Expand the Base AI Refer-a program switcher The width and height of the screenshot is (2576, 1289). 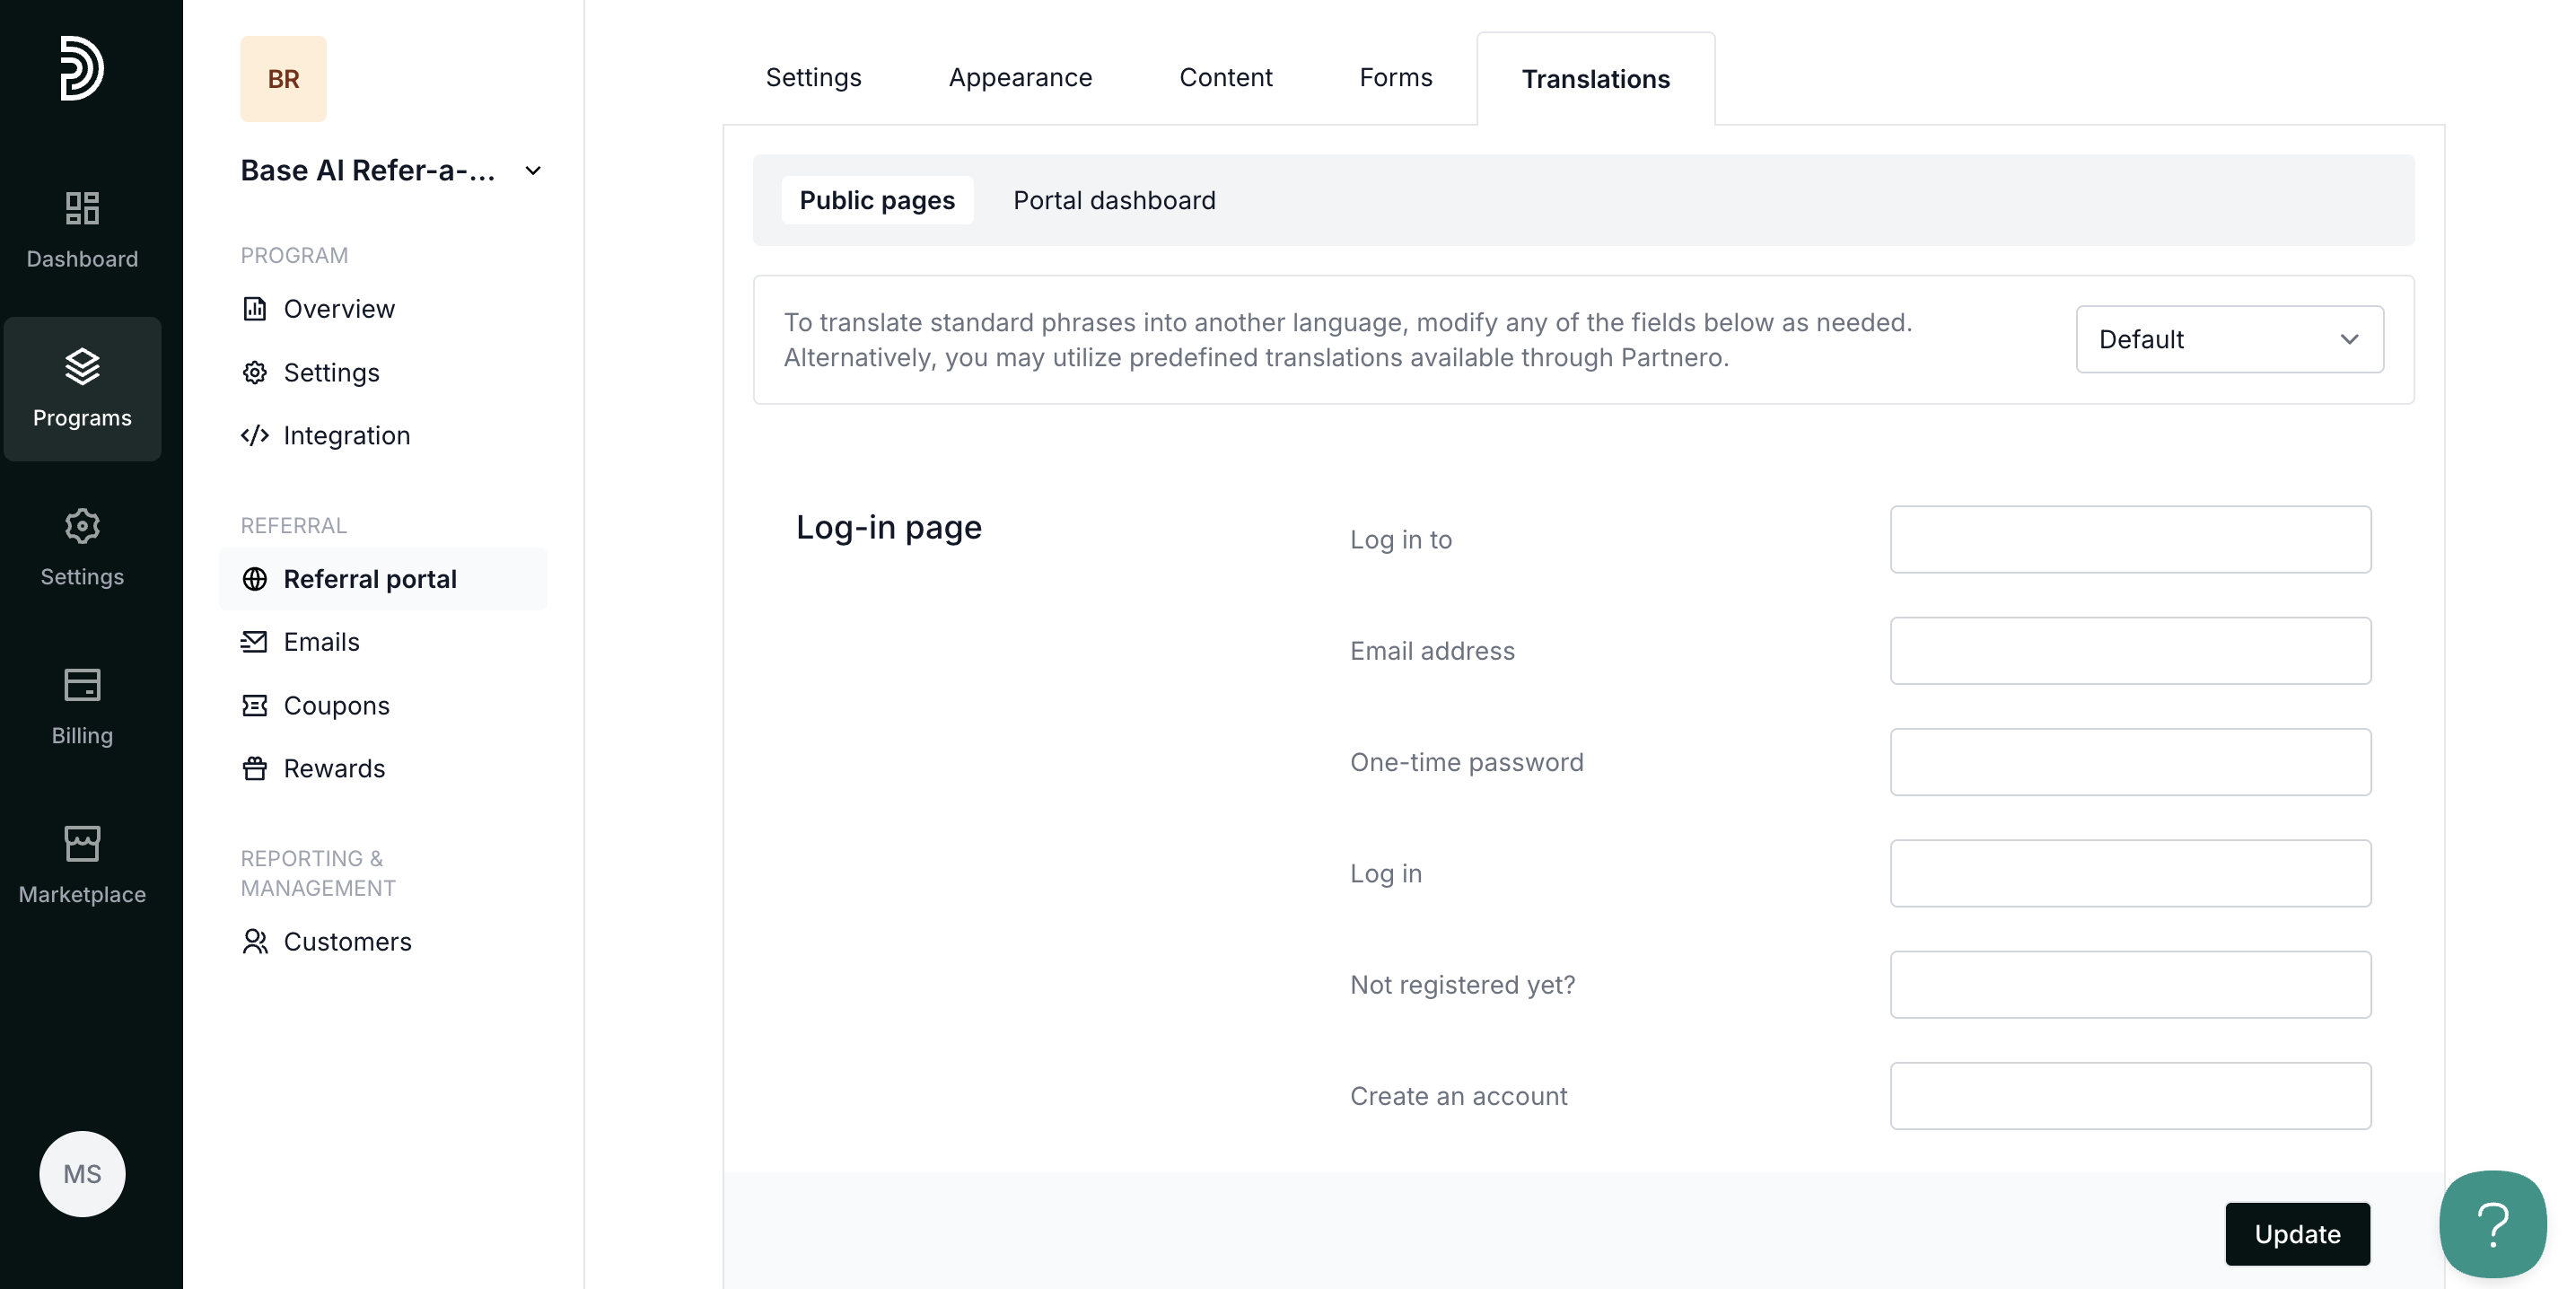point(533,171)
